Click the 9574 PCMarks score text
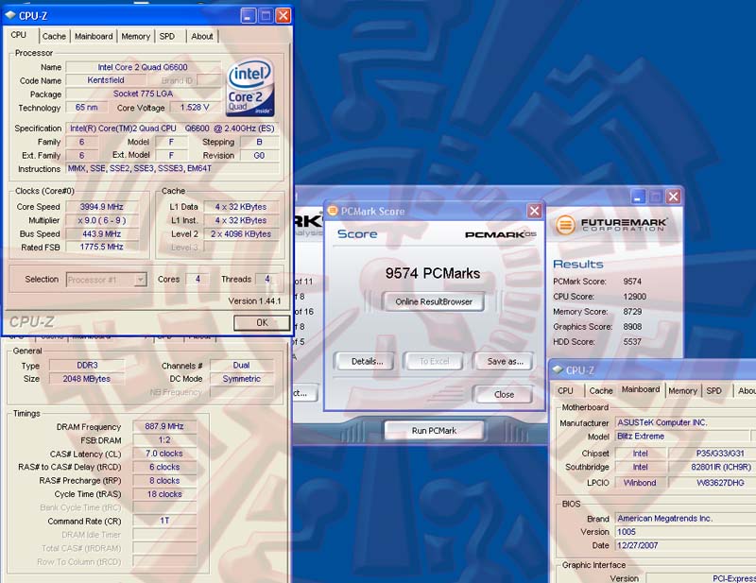This screenshot has height=583, width=756. point(433,273)
